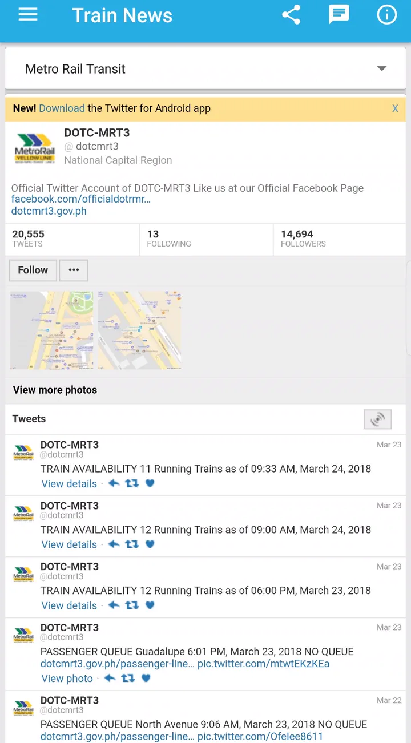The height and width of the screenshot is (743, 411).
Task: Open the hamburger navigation menu
Action: (27, 15)
